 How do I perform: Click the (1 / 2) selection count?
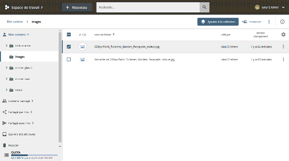pos(82,35)
